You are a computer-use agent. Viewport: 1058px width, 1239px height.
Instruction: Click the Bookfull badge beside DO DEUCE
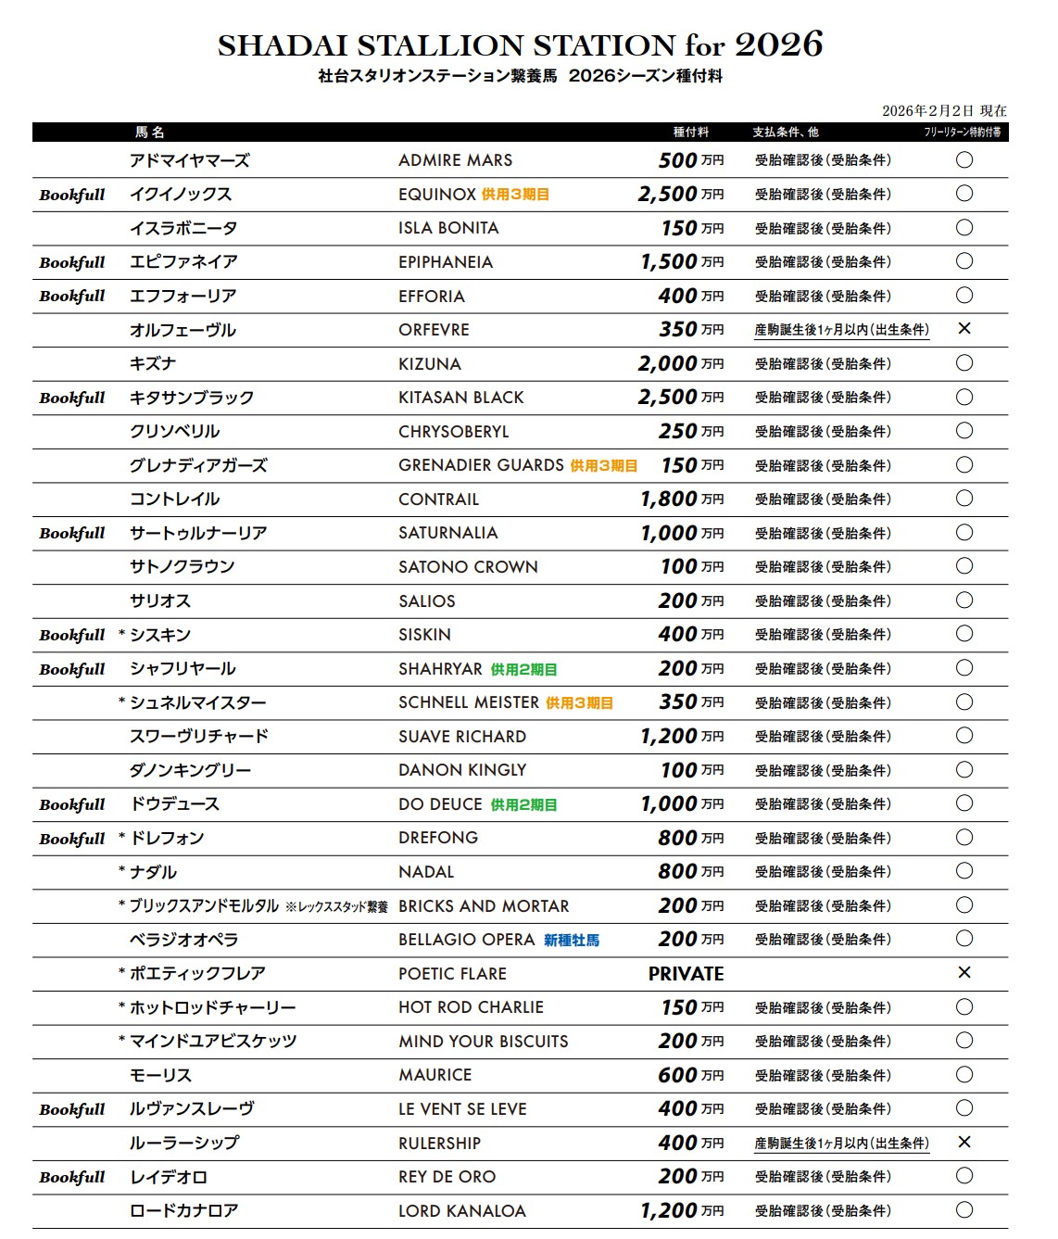pyautogui.click(x=72, y=804)
